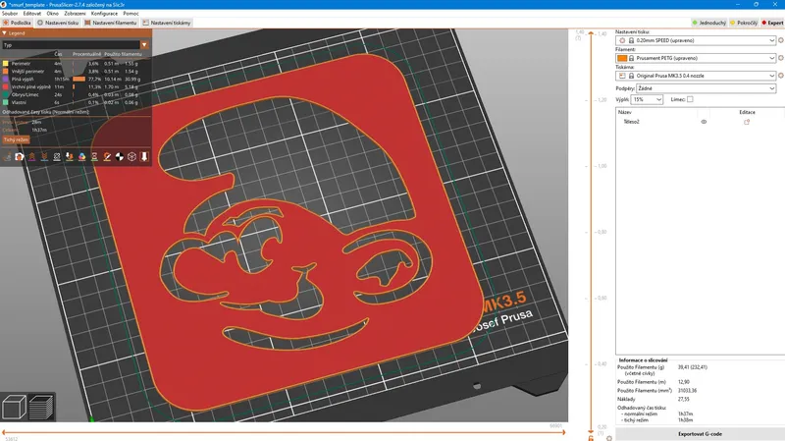Toggle seams visibility icon
785x441 pixels.
pyautogui.click(x=57, y=157)
